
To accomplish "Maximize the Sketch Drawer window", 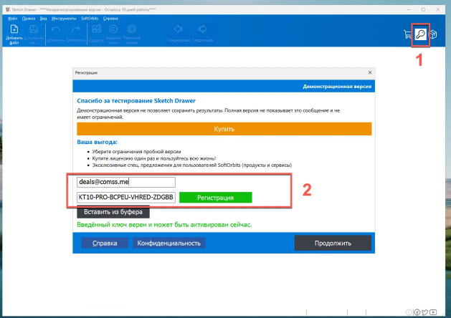I will click(423, 9).
